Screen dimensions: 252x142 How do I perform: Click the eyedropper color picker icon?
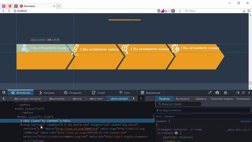[209, 93]
